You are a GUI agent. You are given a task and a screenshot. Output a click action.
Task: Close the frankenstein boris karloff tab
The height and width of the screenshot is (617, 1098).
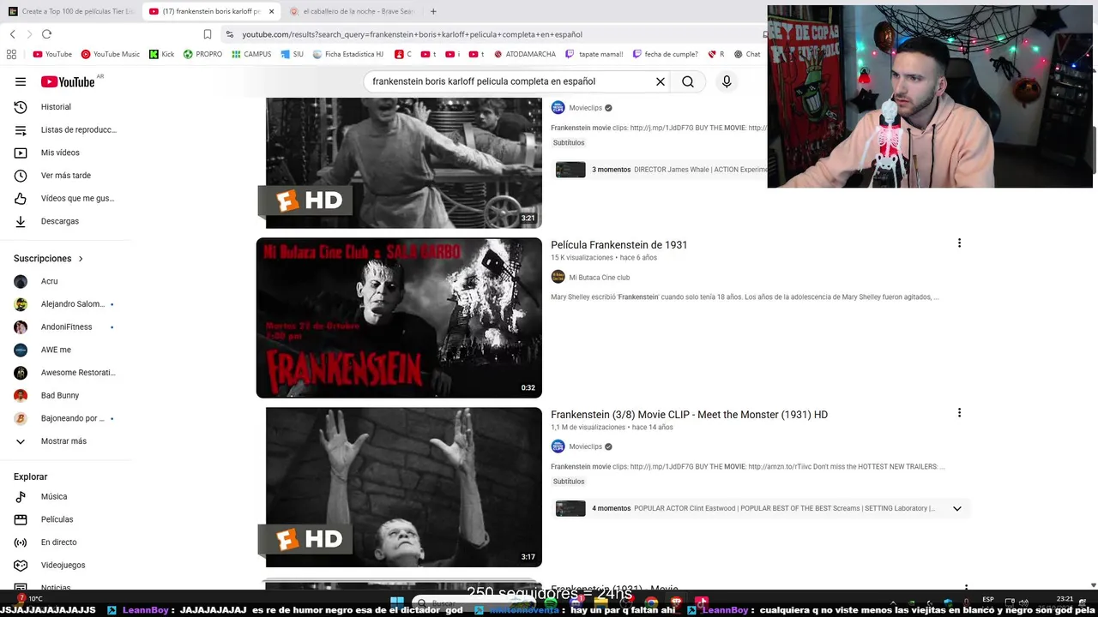pyautogui.click(x=271, y=11)
